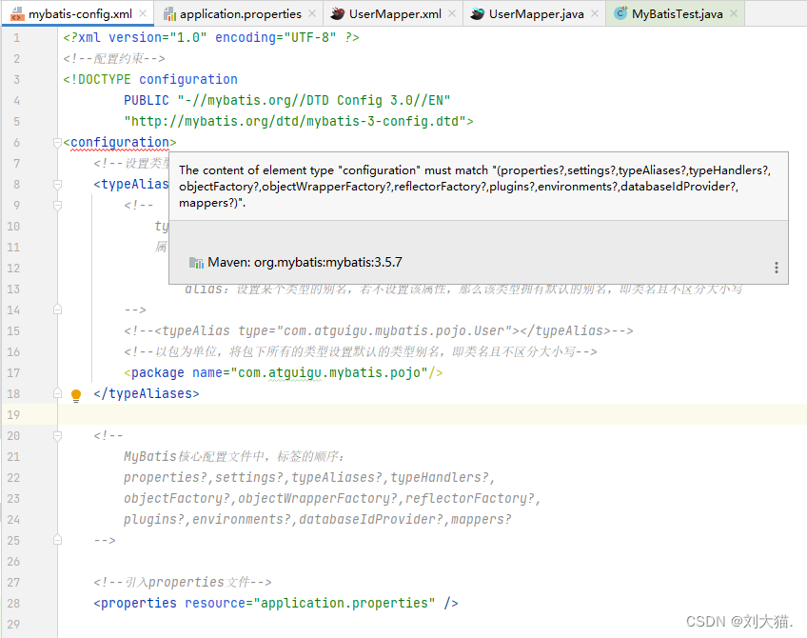This screenshot has width=807, height=638.
Task: Switch to the mybatis-config.xml tab
Action: pos(77,14)
